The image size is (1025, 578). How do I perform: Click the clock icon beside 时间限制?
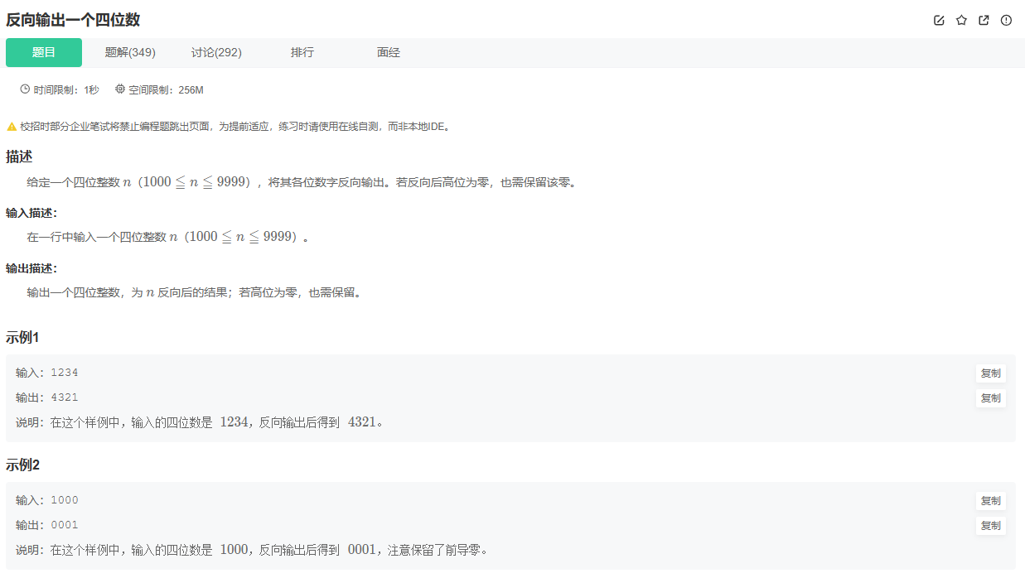(x=25, y=89)
